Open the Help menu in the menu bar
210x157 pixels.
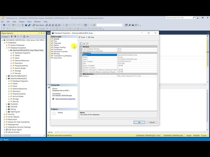click(45, 22)
